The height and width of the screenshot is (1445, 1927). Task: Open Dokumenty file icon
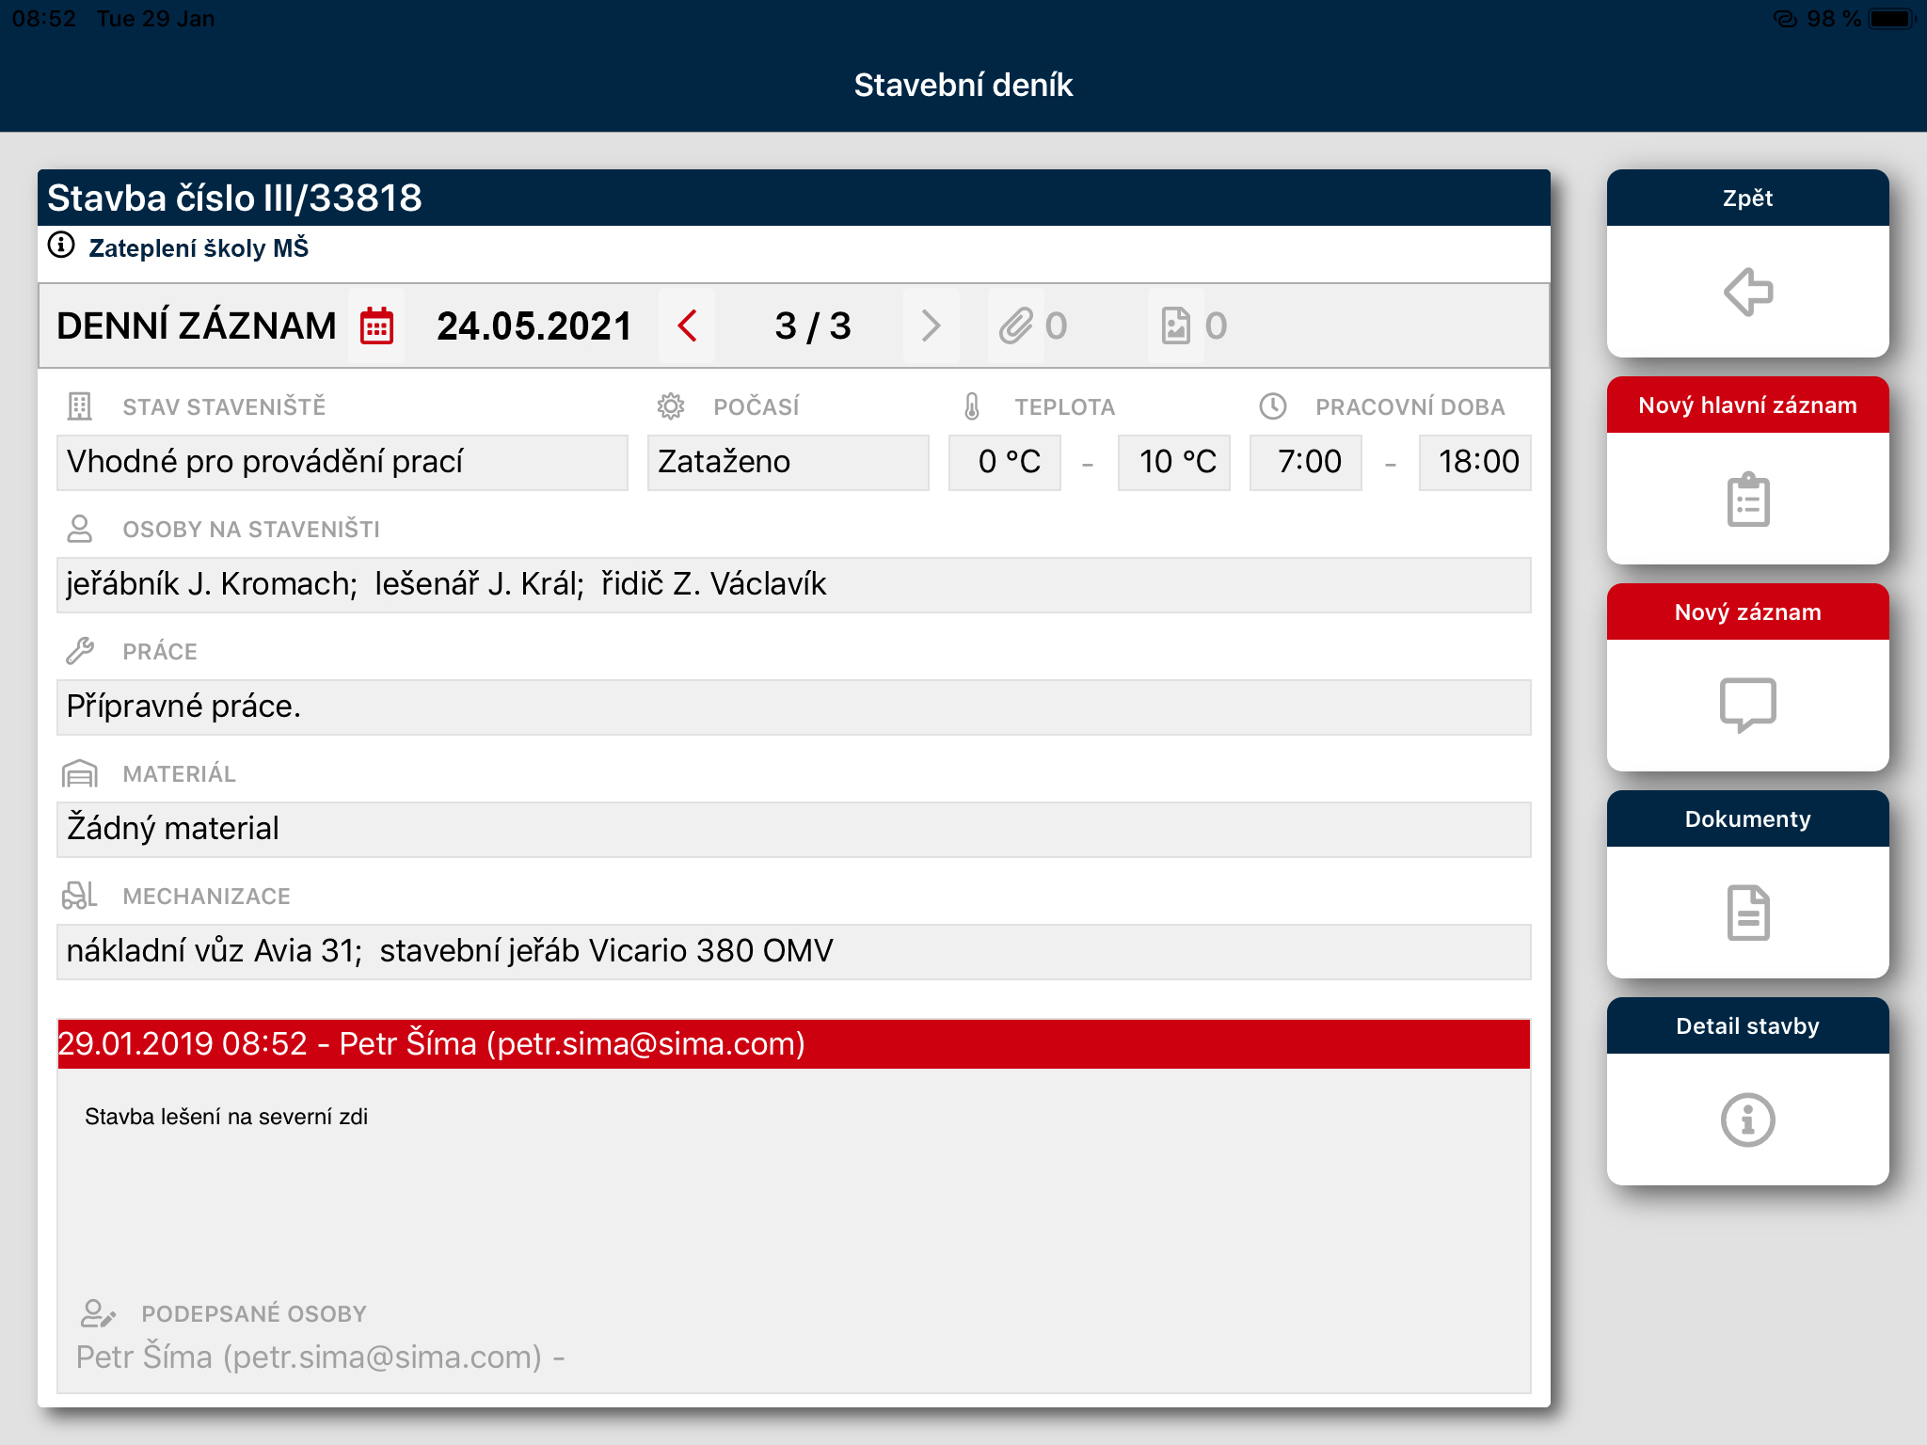(x=1747, y=913)
